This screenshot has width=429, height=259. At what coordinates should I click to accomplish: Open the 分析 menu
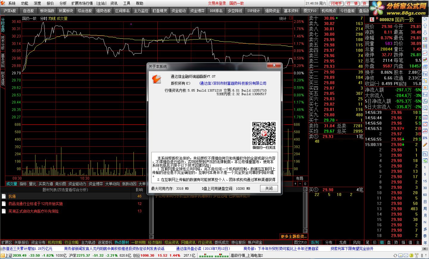[63, 3]
